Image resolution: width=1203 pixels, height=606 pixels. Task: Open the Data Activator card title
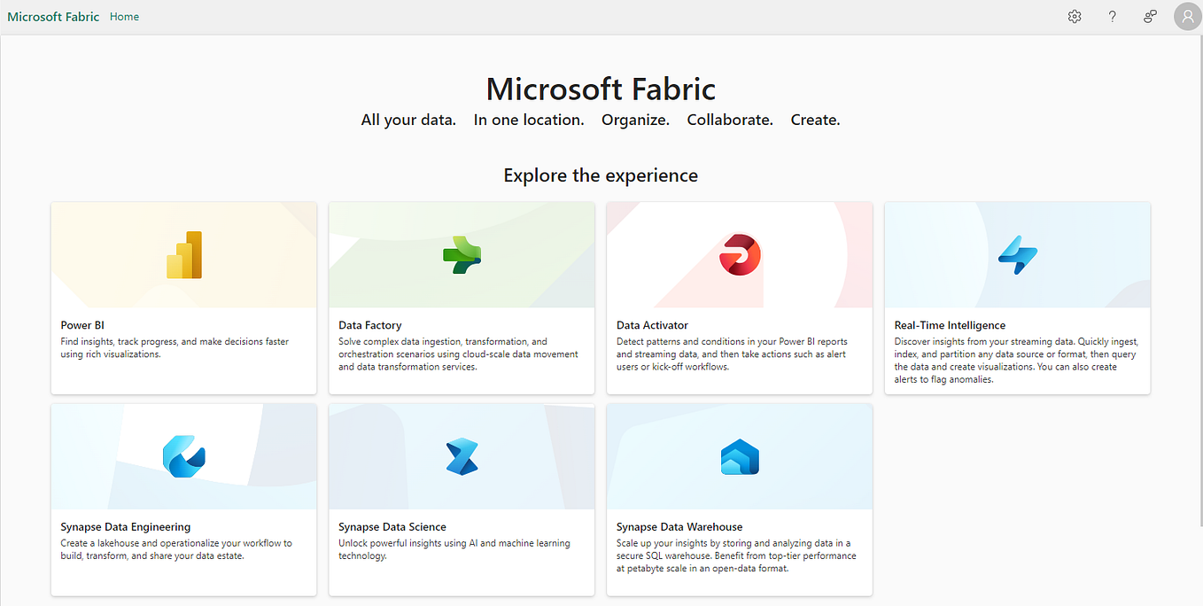click(652, 325)
